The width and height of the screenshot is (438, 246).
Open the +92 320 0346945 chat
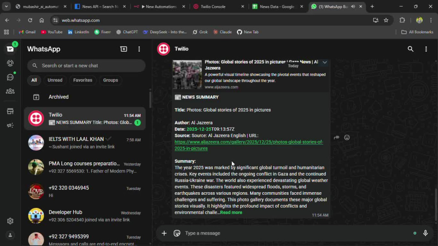(85, 191)
